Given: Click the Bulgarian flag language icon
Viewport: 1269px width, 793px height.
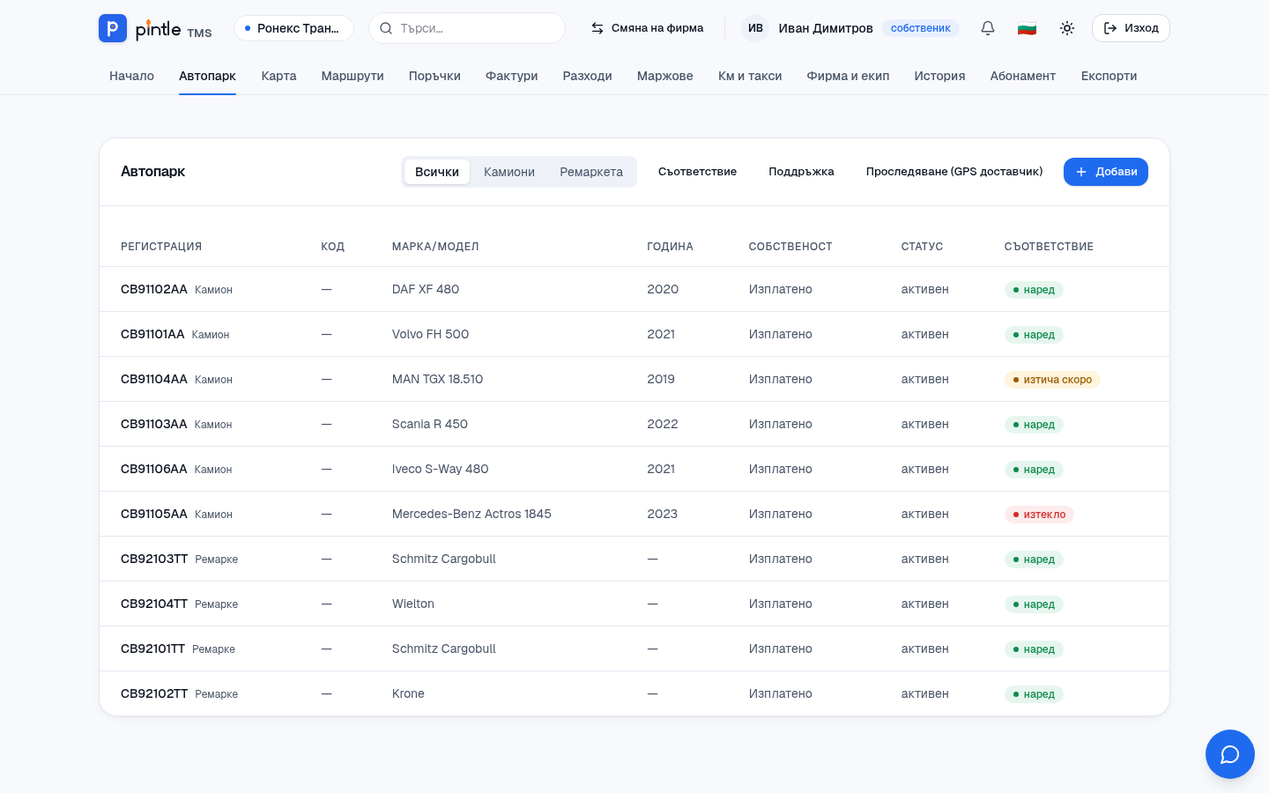Looking at the screenshot, I should tap(1027, 28).
